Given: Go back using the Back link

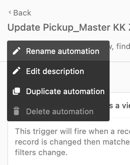Looking at the screenshot, I should point(20,13).
